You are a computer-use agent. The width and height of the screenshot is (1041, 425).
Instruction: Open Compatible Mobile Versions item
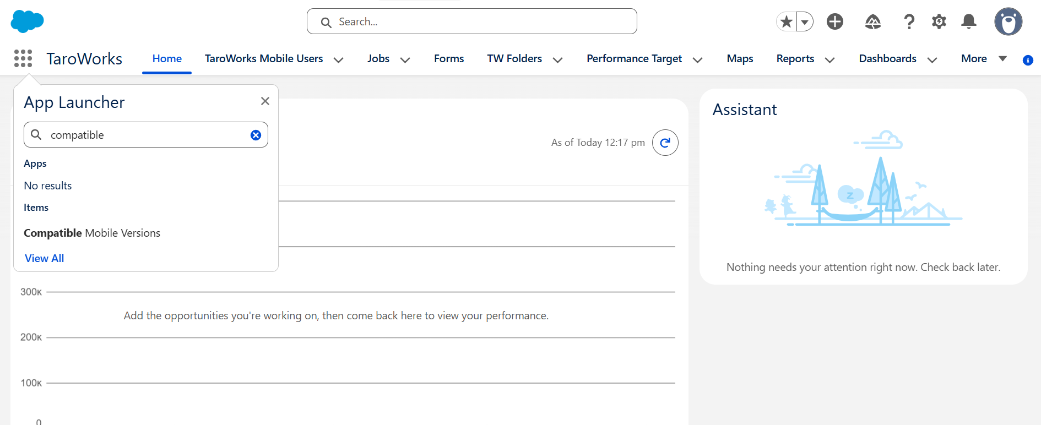(92, 233)
